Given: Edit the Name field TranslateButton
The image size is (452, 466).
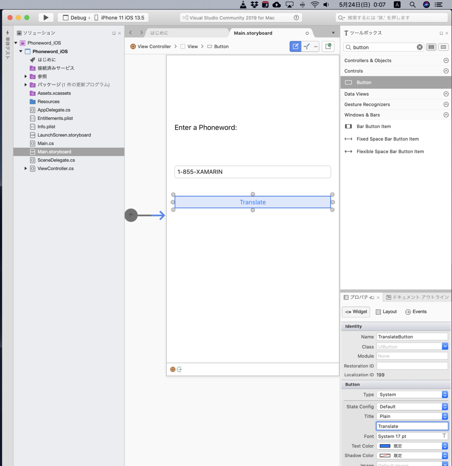Looking at the screenshot, I should pyautogui.click(x=412, y=337).
